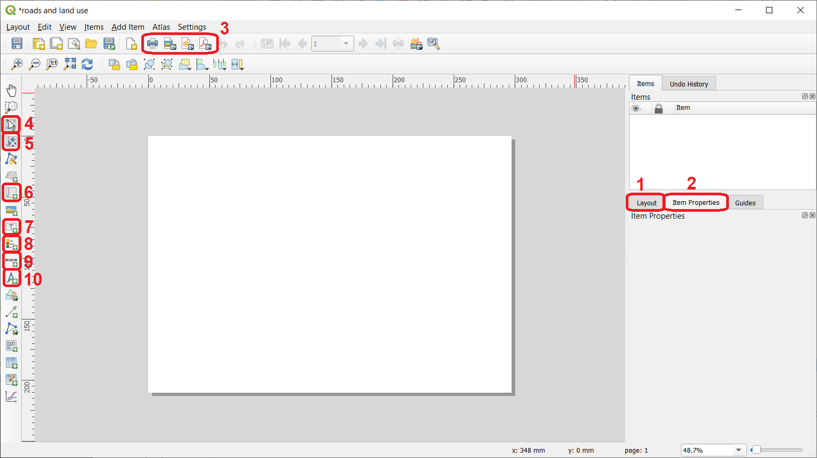
Task: Open the Distribute items dropdown
Action: (220, 64)
